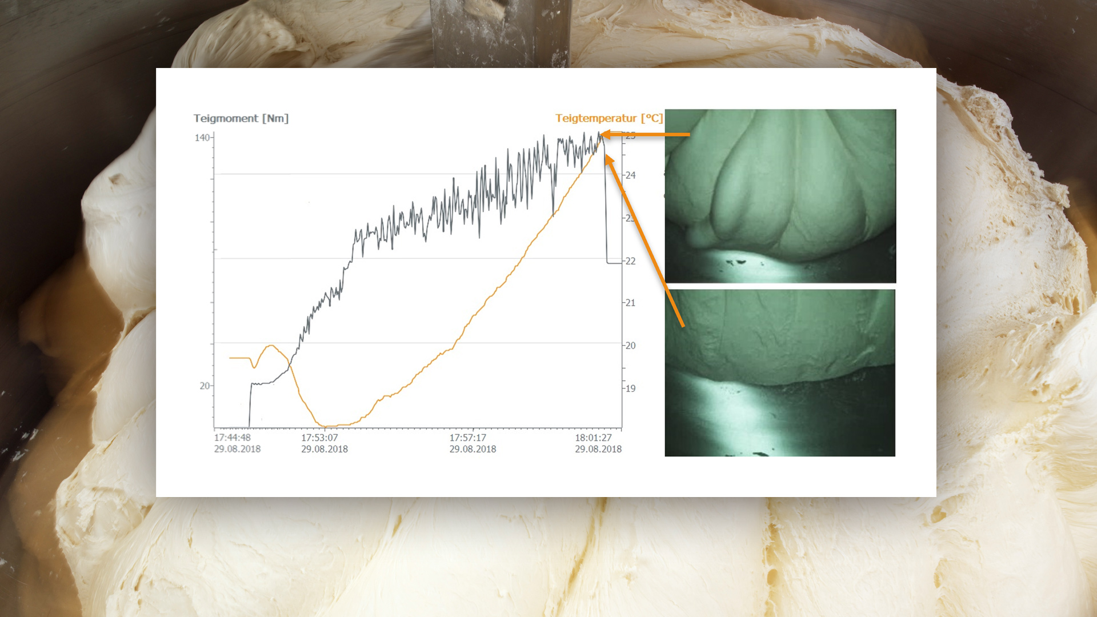Click the Teigtemperatur [°C] axis title
The width and height of the screenshot is (1097, 617).
coord(608,118)
